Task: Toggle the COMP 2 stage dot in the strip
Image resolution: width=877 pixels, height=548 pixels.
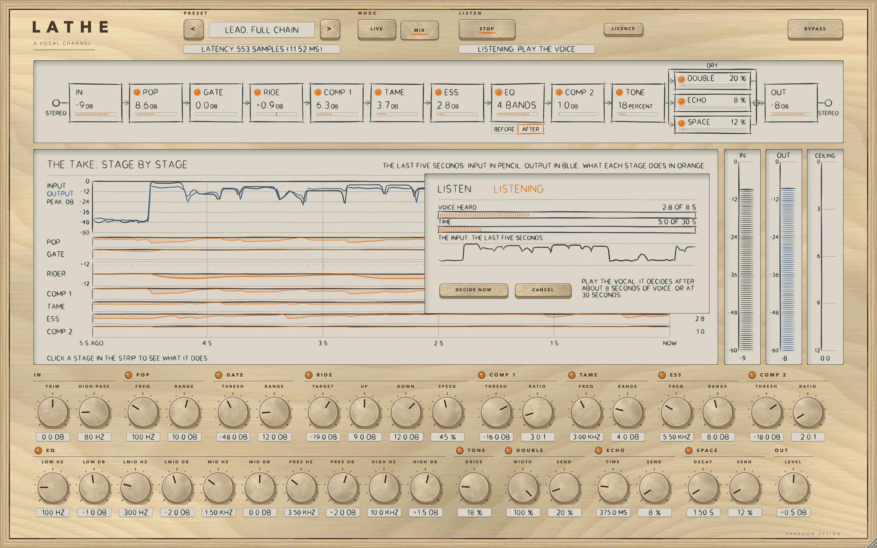Action: [559, 93]
